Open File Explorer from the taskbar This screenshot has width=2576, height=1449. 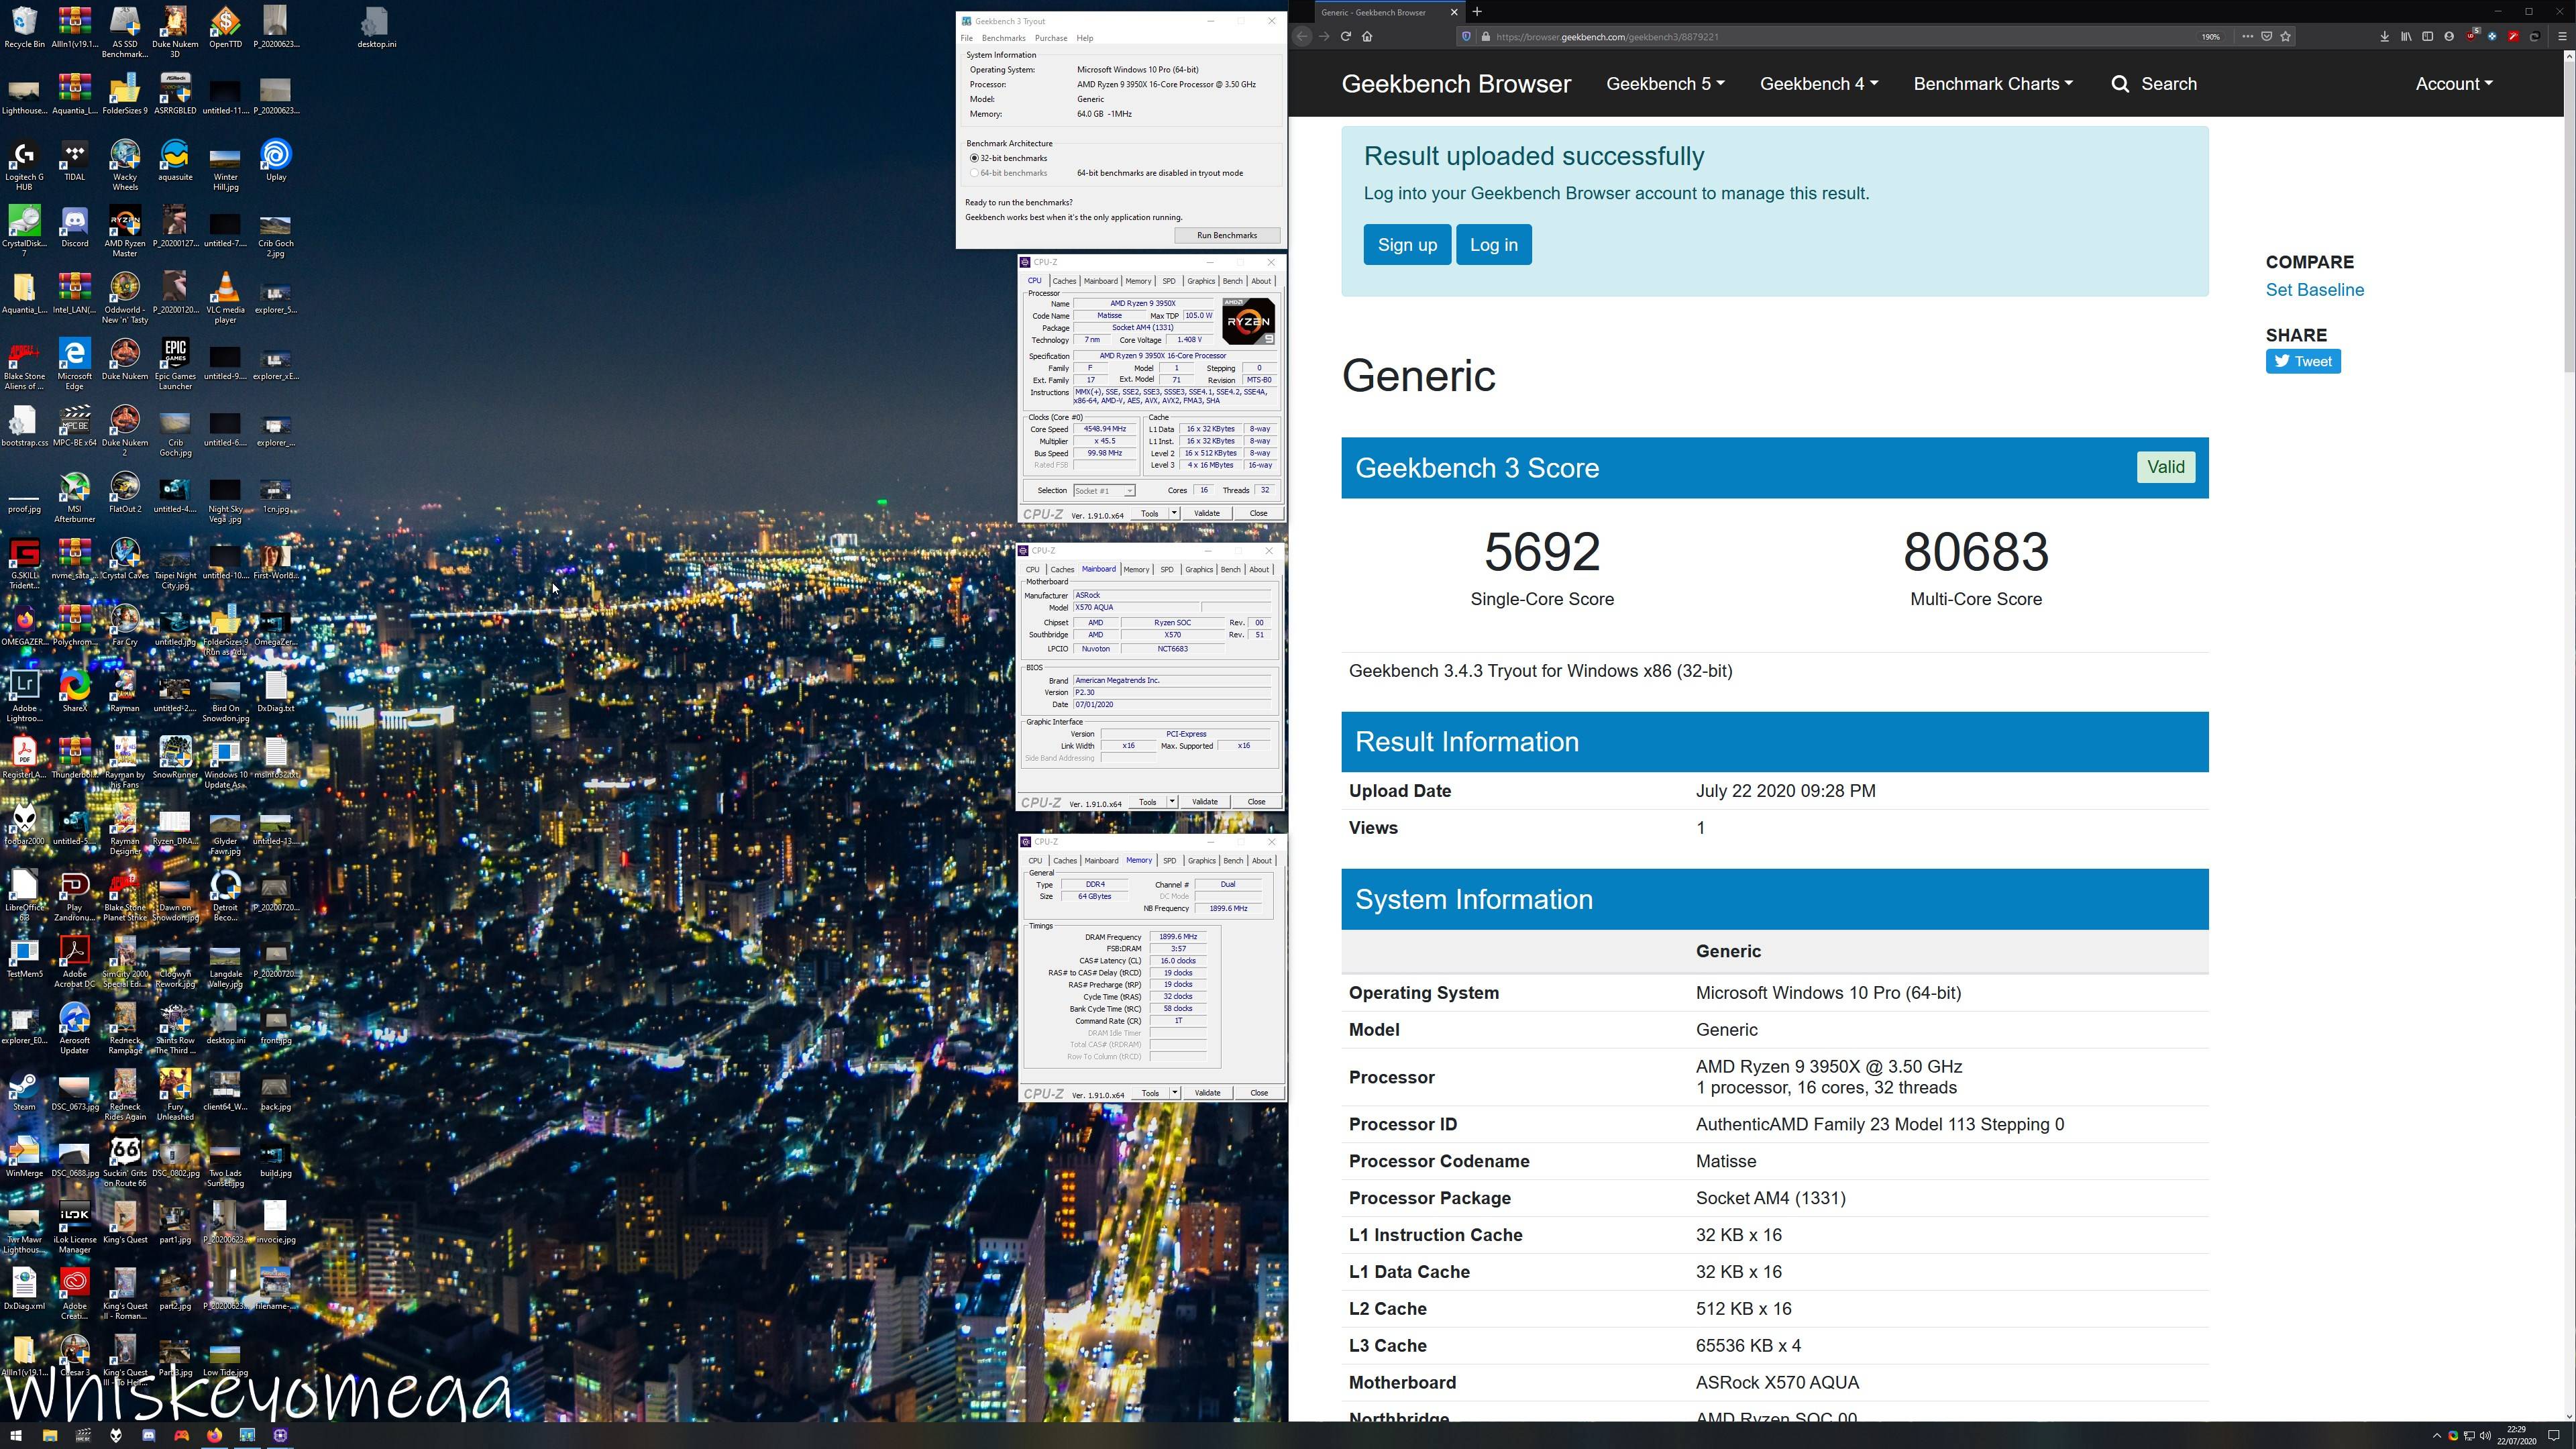(49, 1436)
